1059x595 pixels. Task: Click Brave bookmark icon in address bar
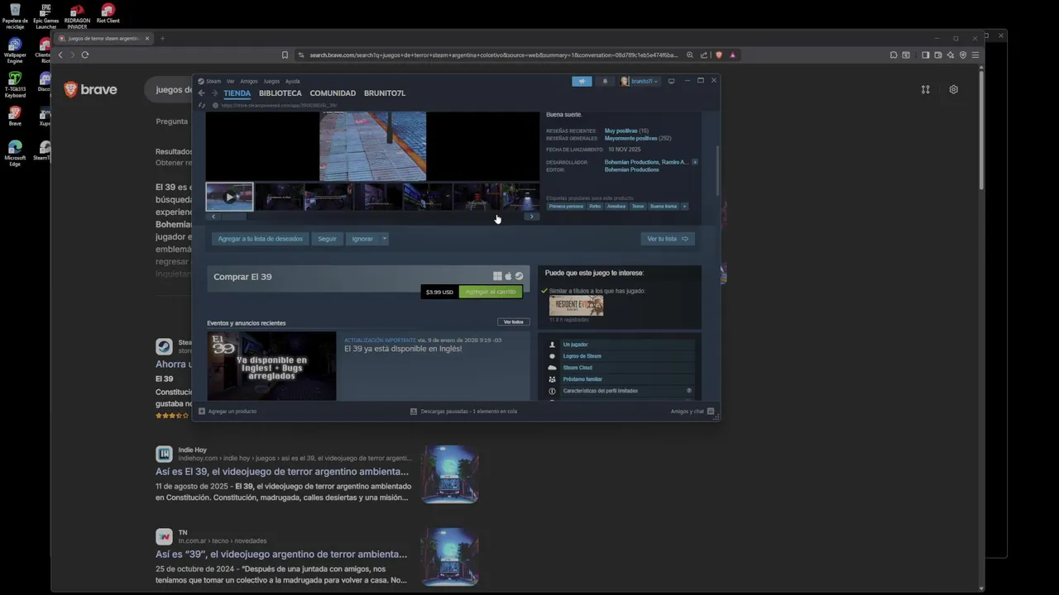coord(285,55)
